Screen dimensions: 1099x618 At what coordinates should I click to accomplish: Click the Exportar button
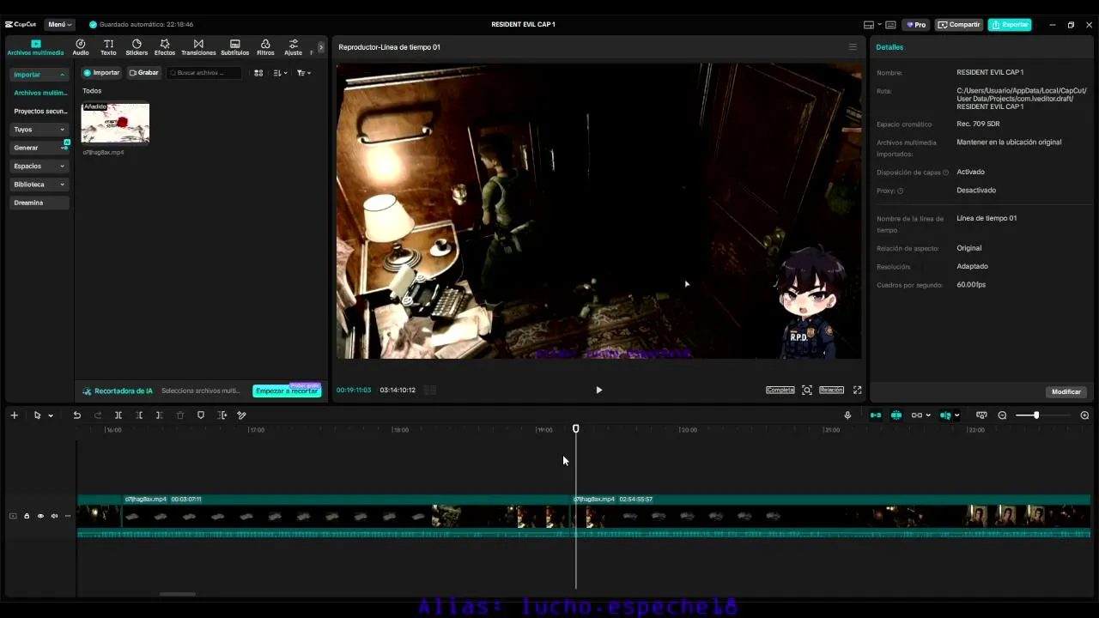(x=1010, y=25)
